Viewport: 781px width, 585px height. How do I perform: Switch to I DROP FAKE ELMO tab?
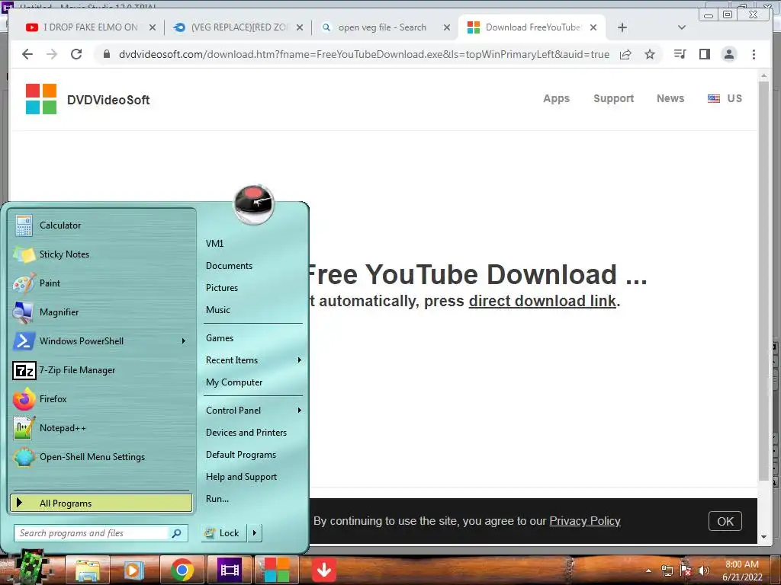[91, 27]
